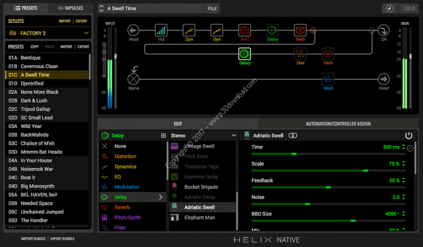The height and width of the screenshot is (247, 423).
Task: Select preset 04D Big Monosynth
Action: tap(47, 186)
